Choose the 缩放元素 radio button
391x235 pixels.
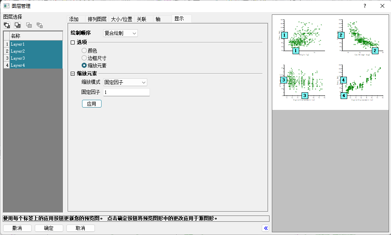84,65
